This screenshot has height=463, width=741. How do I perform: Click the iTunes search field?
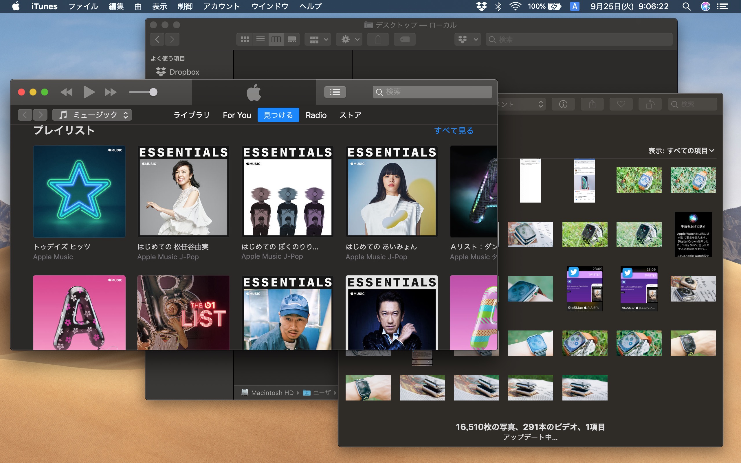pyautogui.click(x=432, y=92)
